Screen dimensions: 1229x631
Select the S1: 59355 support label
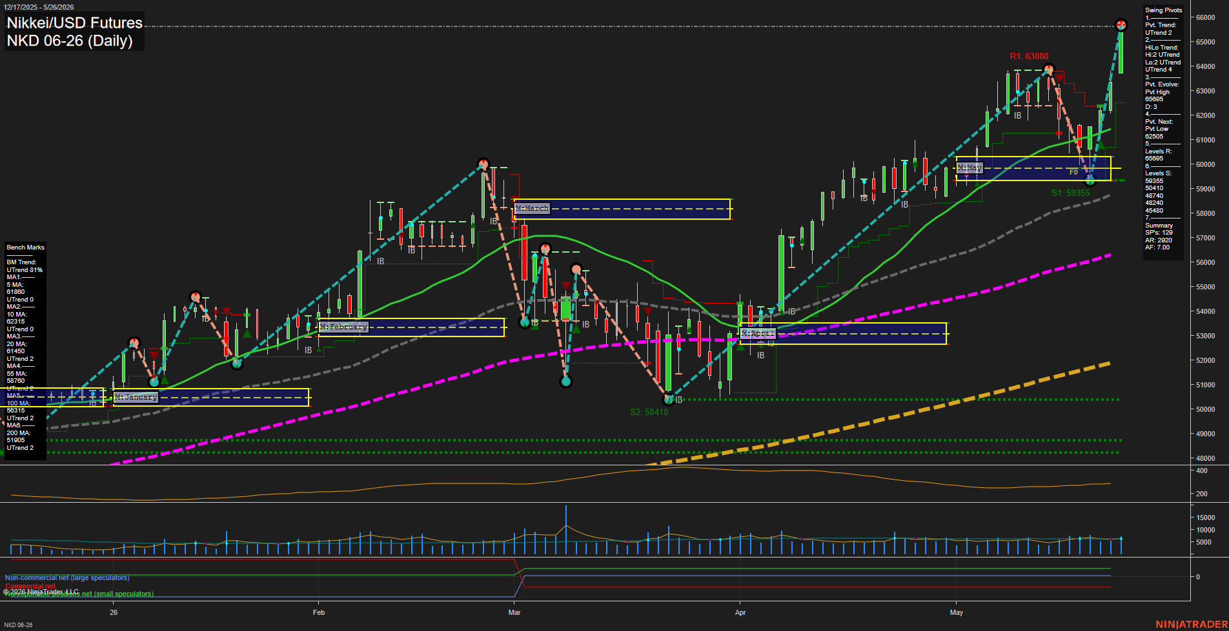pos(1070,193)
